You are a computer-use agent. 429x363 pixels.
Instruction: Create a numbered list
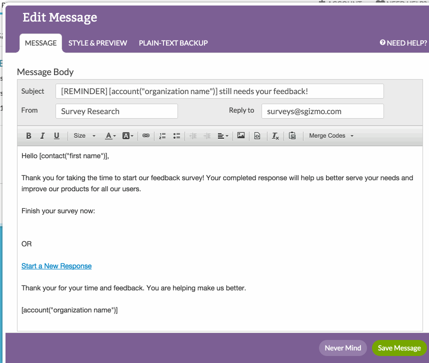162,135
